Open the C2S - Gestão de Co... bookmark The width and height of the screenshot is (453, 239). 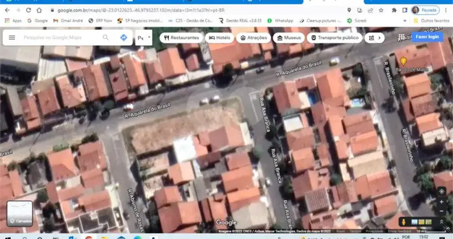pyautogui.click(x=190, y=21)
